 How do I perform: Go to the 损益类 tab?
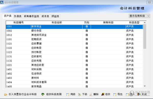[55, 16]
